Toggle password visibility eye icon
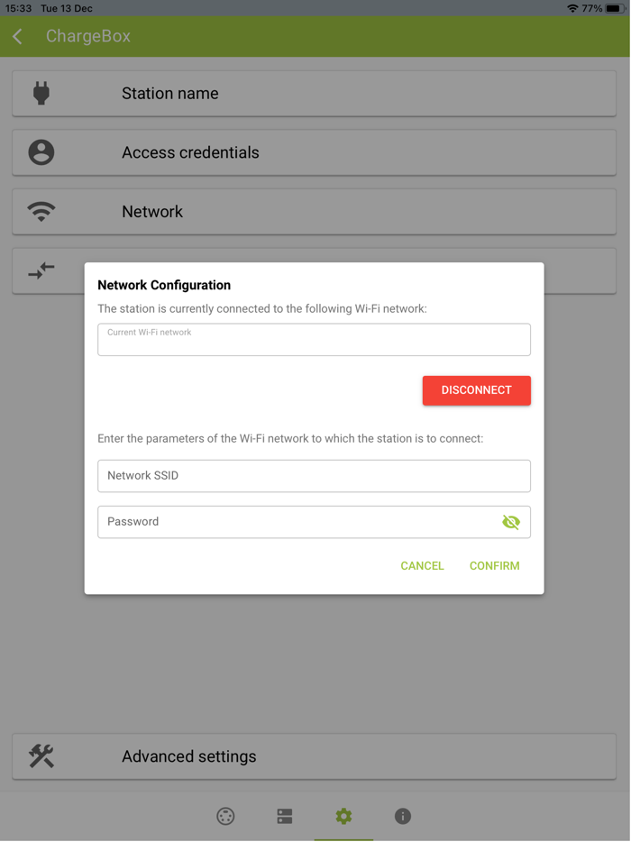Image resolution: width=631 pixels, height=842 pixels. 511,522
